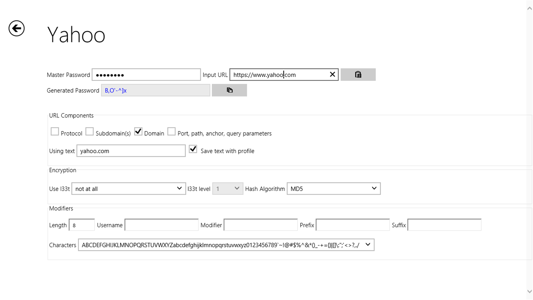Click the Suffix field
The image size is (533, 300).
444,225
